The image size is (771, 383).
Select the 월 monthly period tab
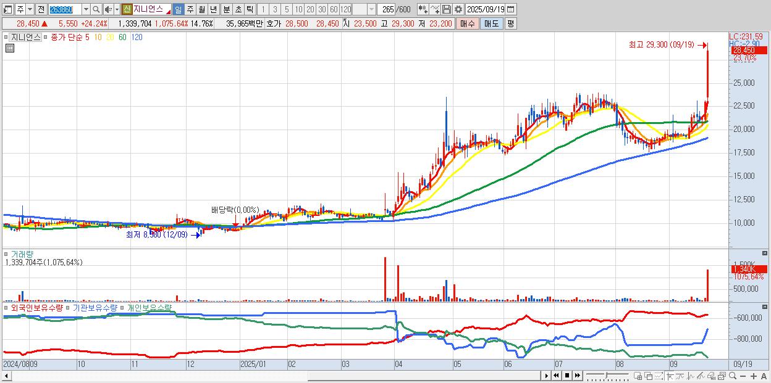(201, 9)
